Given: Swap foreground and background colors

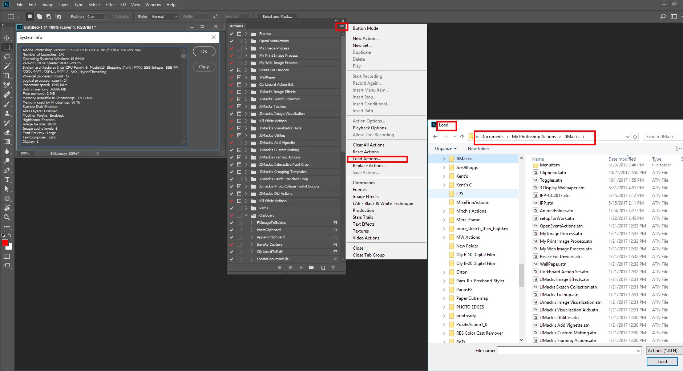Looking at the screenshot, I should pyautogui.click(x=10, y=235).
